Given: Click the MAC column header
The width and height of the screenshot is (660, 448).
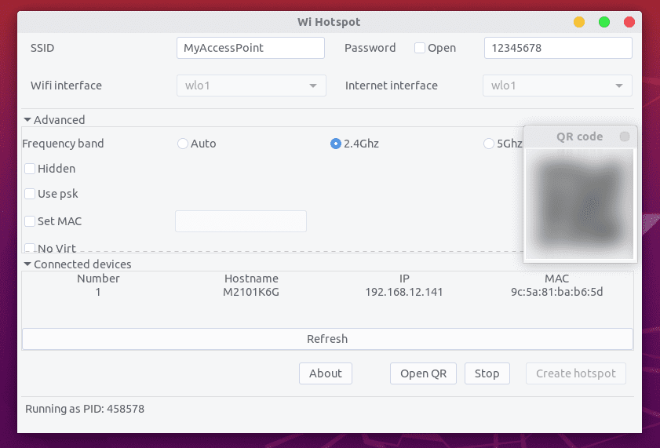Looking at the screenshot, I should pyautogui.click(x=557, y=279).
